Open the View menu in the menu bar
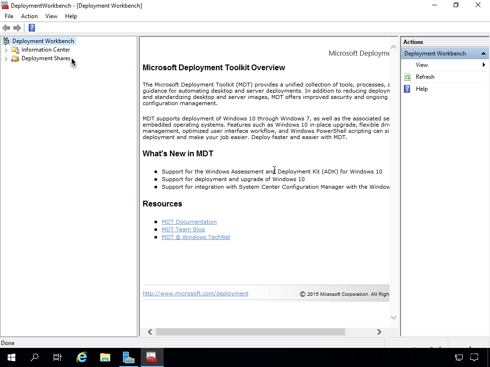This screenshot has height=367, width=490. (x=51, y=16)
